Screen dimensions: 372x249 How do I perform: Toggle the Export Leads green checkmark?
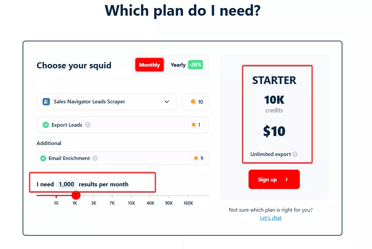tap(46, 125)
